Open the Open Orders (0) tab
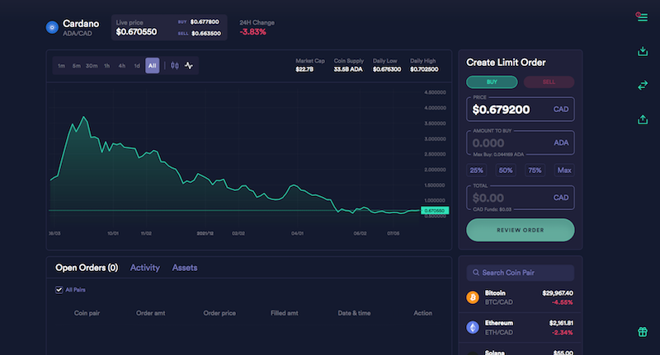Screen dimensions: 660x355 point(87,268)
